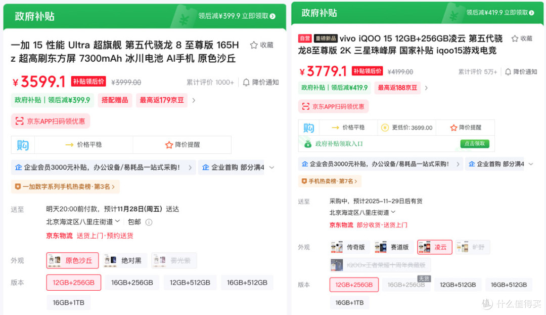Click 搭配赠品 tag

click(x=115, y=100)
